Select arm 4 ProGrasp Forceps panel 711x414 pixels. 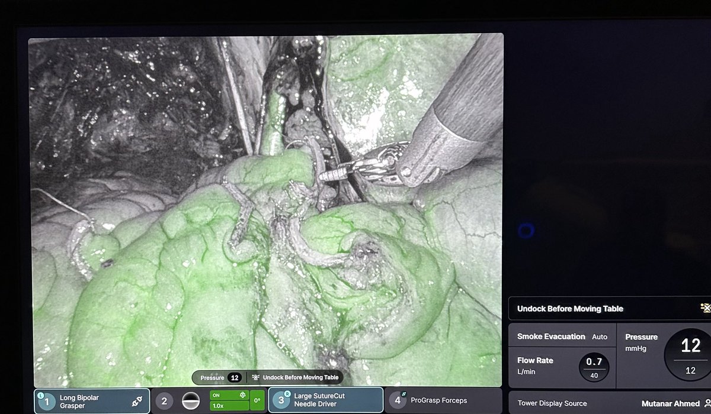tap(443, 400)
